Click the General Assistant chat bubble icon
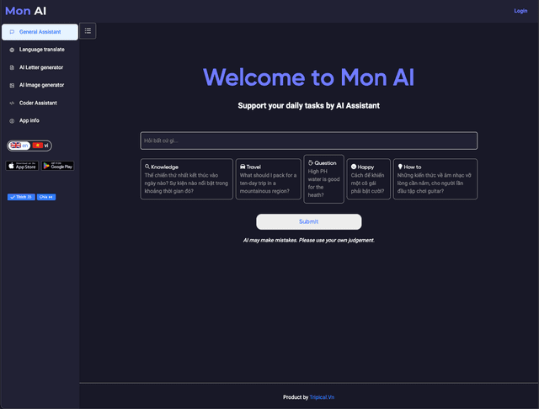Screen dimensions: 539x409 (x=12, y=32)
